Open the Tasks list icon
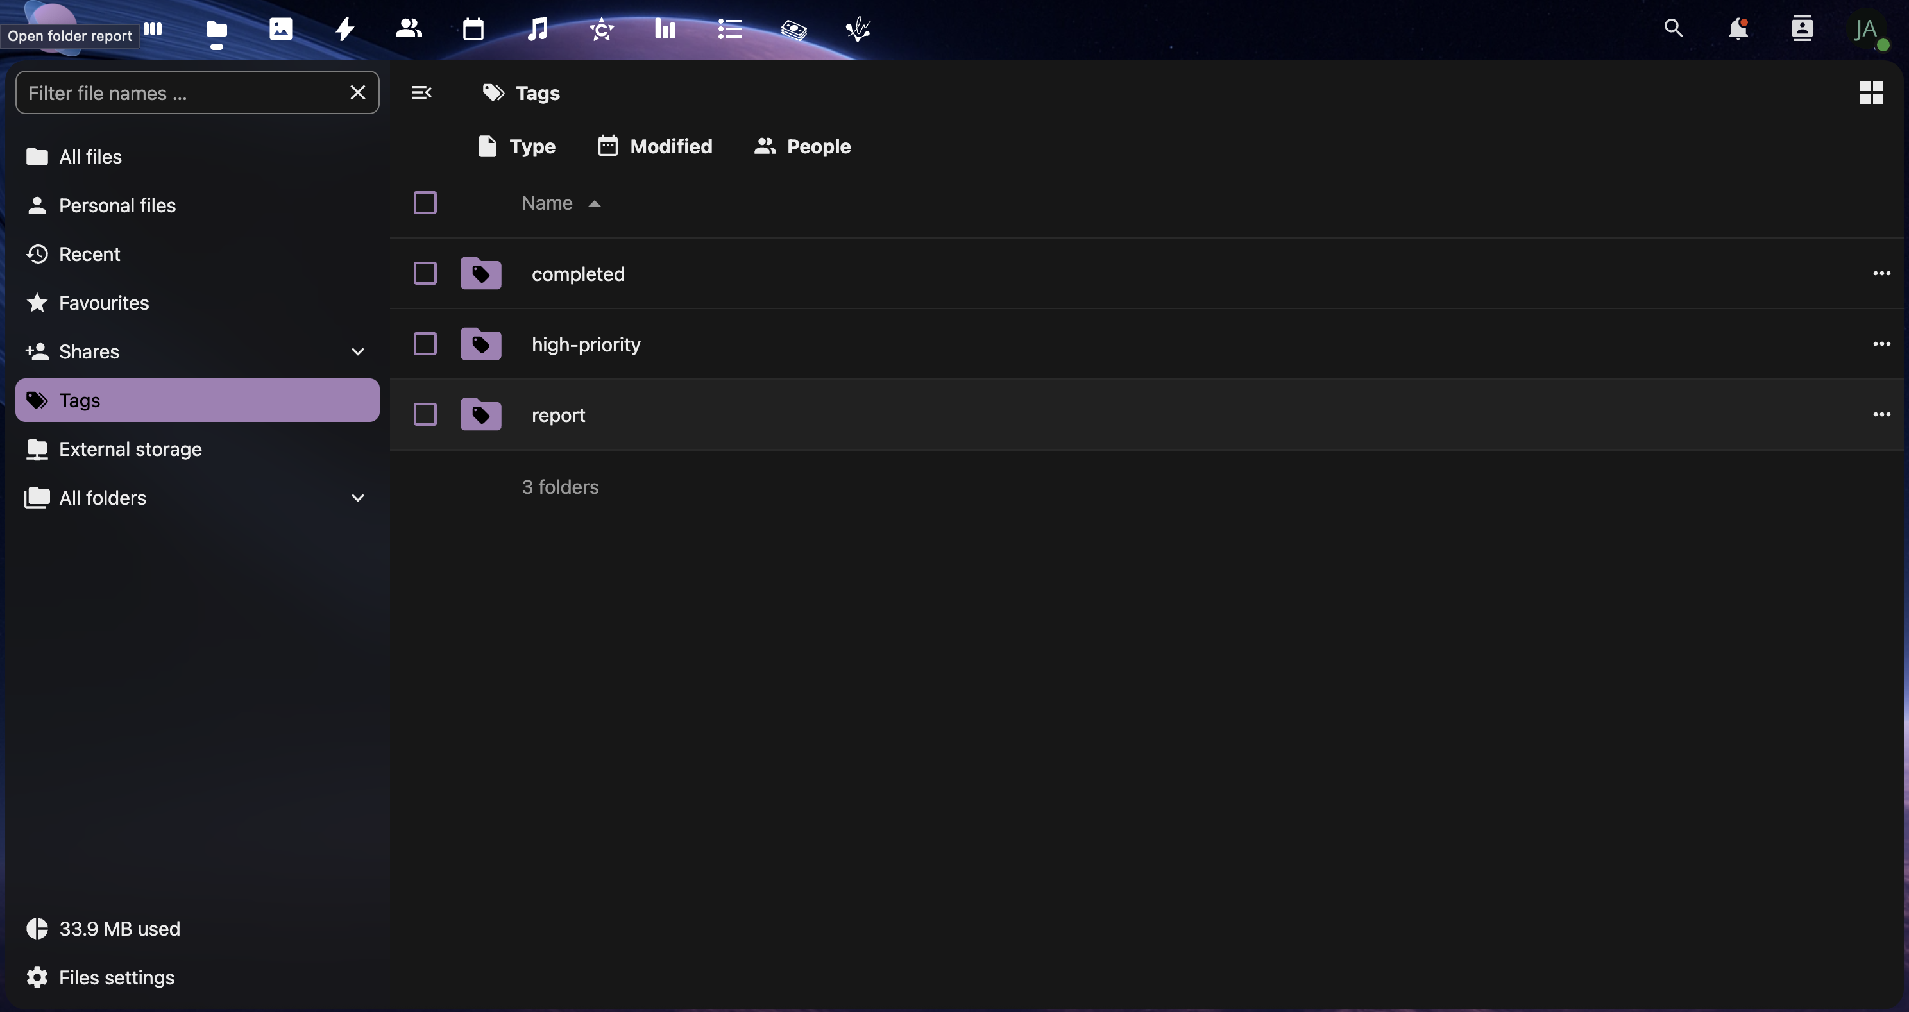This screenshot has width=1909, height=1012. (729, 30)
